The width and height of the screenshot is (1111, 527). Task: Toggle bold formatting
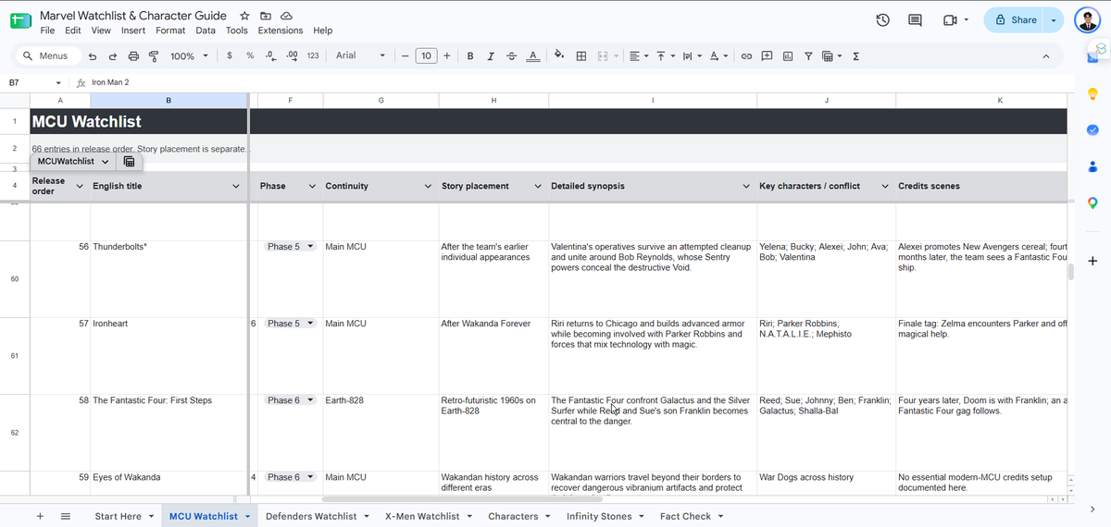click(x=470, y=56)
